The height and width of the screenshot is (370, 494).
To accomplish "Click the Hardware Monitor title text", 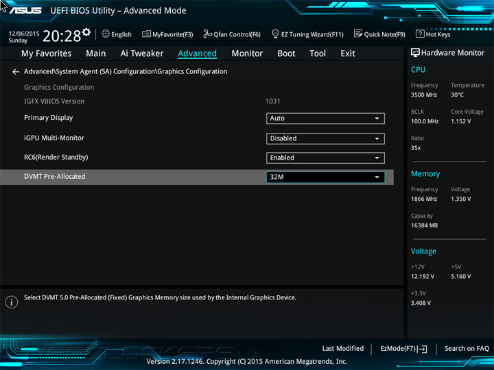I will coord(453,53).
